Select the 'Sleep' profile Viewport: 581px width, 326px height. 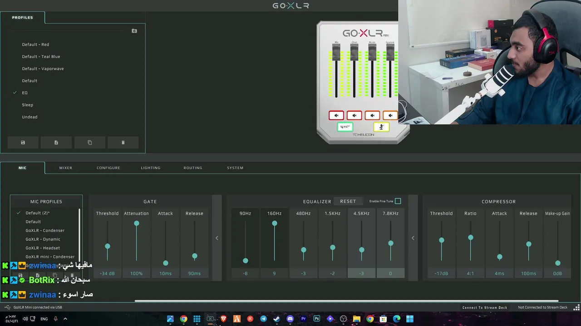(x=28, y=105)
